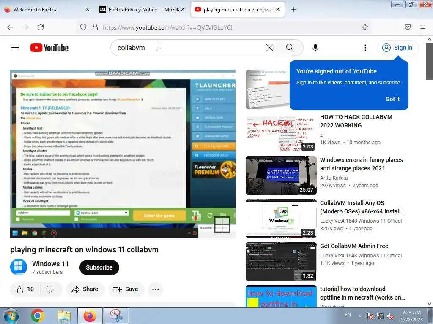Open the Windows Start menu orb
Viewport: 433px width, 324px height.
tap(11, 316)
